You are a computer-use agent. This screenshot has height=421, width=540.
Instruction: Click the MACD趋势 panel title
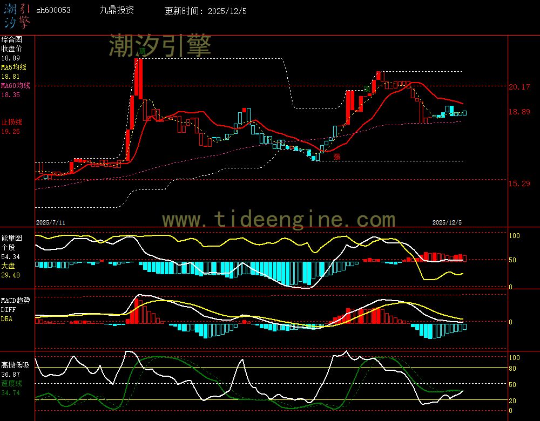15,300
